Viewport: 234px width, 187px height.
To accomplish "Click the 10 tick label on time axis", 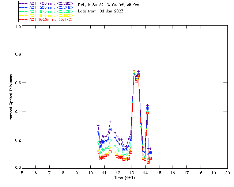I will 90,173.
